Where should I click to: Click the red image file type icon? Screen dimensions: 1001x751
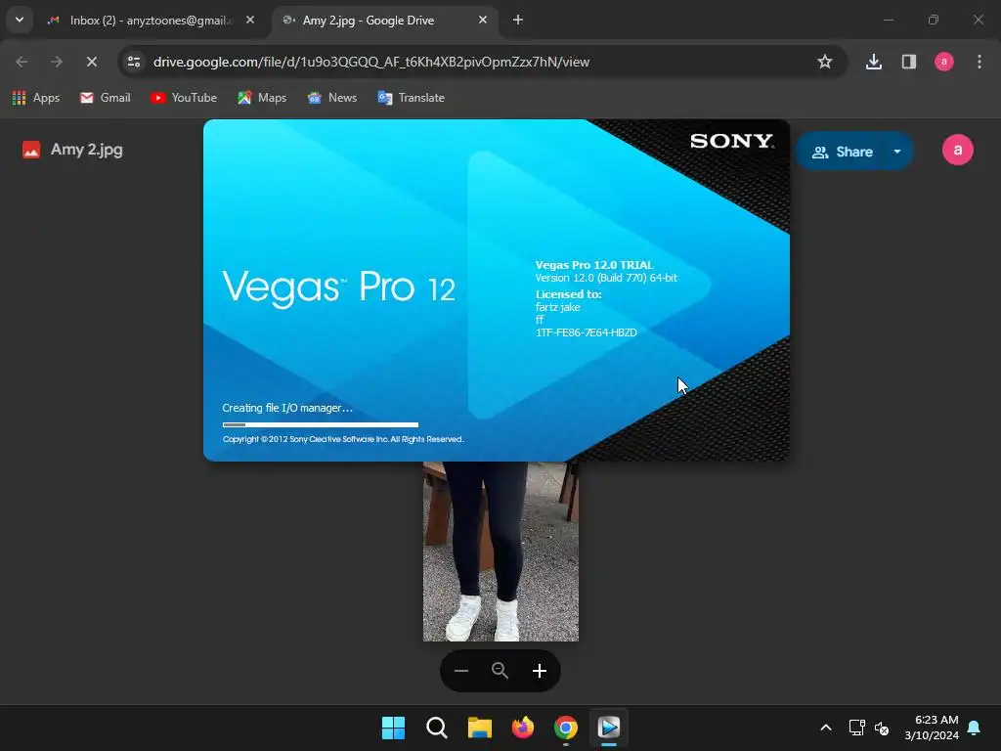pyautogui.click(x=31, y=150)
